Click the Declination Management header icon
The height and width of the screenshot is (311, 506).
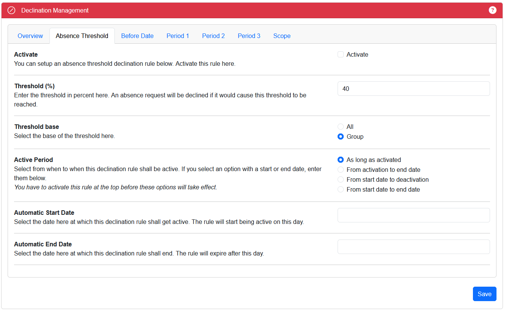tap(11, 11)
